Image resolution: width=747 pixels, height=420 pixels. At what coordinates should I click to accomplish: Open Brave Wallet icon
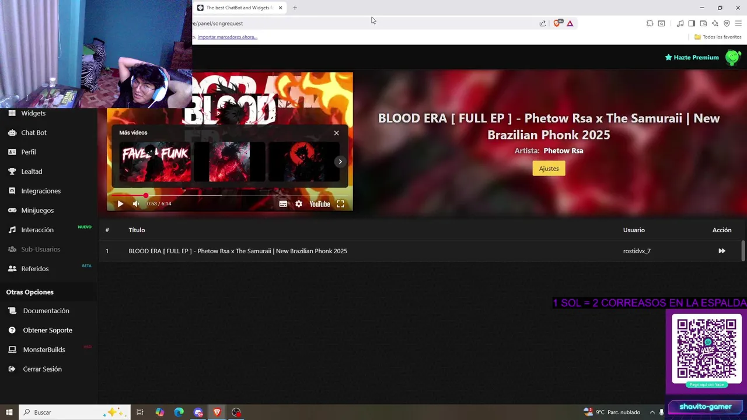tap(703, 23)
